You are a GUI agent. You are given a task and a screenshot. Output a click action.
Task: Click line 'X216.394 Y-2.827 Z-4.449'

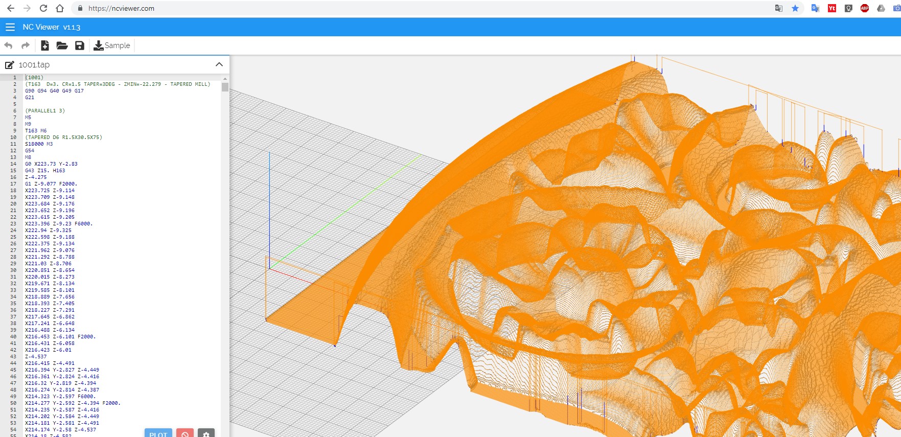62,370
